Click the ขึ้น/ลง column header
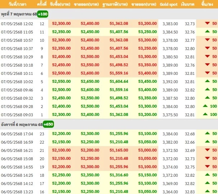218x194 pixels. coord(209,4)
